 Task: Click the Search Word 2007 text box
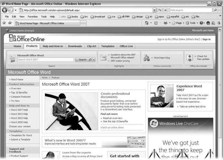tap(45, 60)
